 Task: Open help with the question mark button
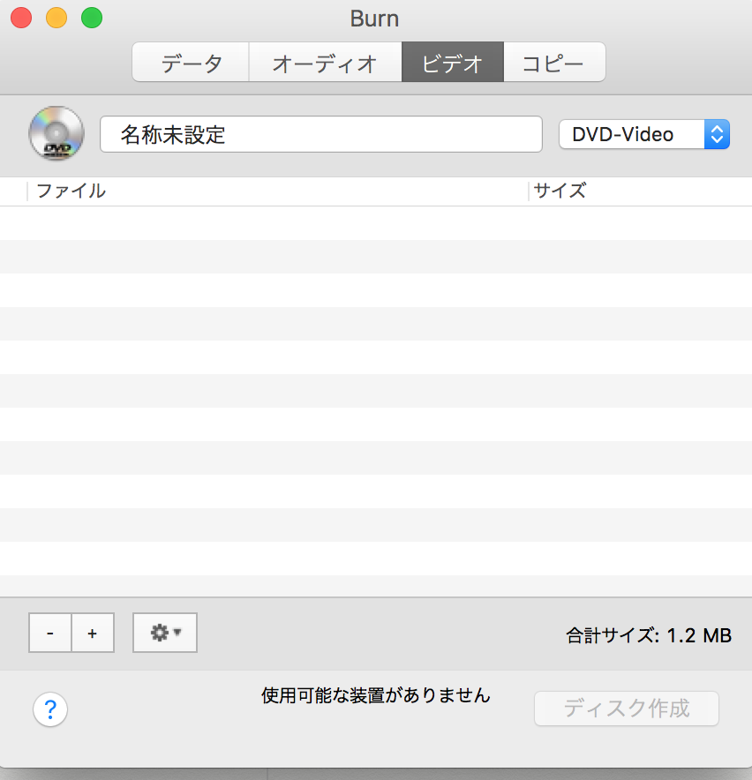point(50,709)
